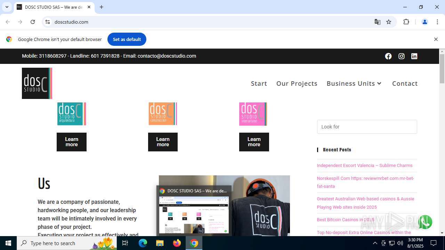Open Greatest Australian Web based casinos link
The image size is (445, 250).
(x=365, y=203)
